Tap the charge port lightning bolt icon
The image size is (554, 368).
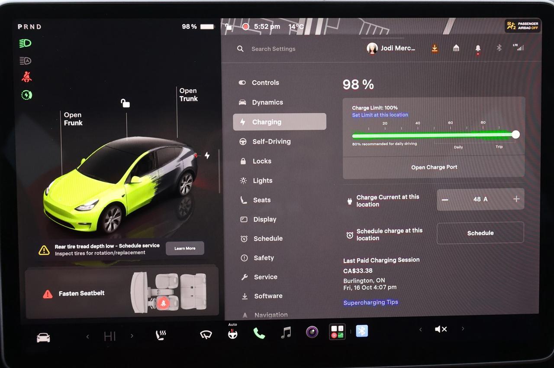click(207, 155)
